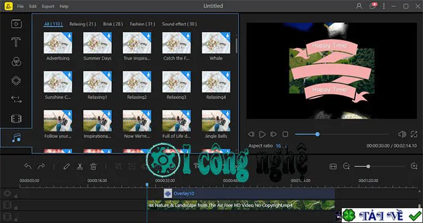Open the Media panel in the sidebar
This screenshot has width=423, height=223.
(x=16, y=24)
